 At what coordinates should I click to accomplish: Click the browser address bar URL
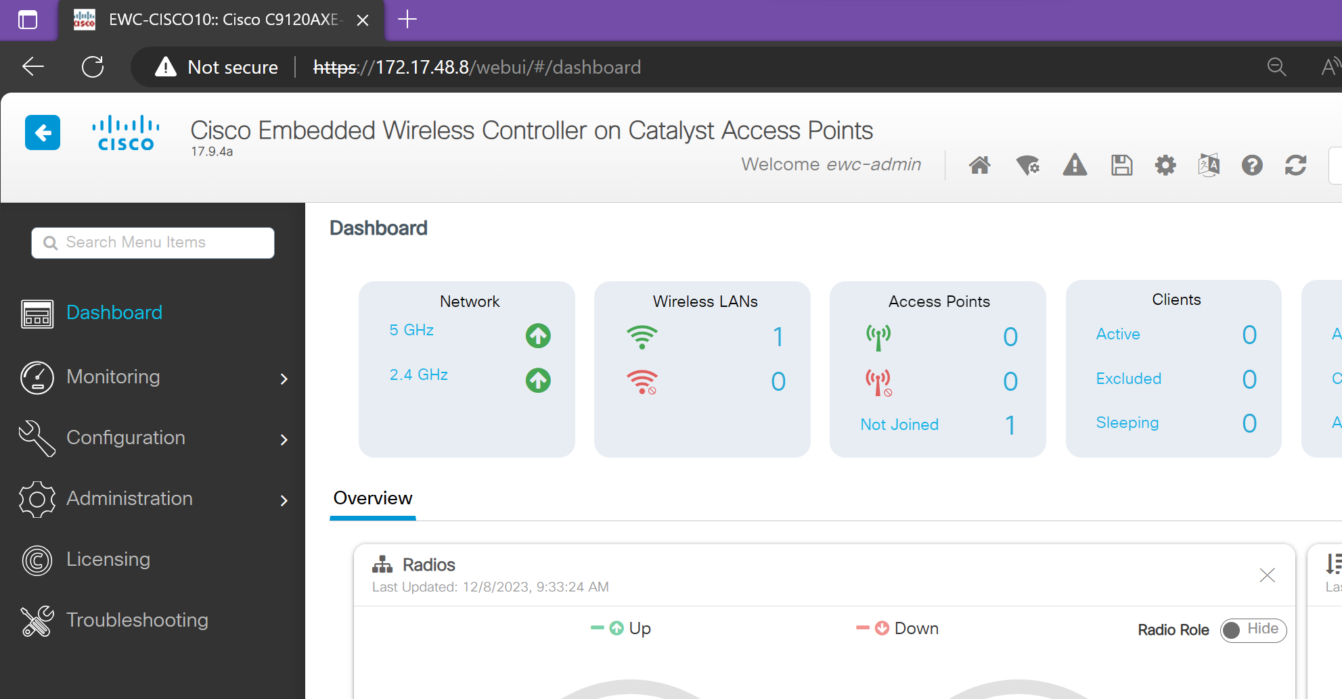coord(477,67)
